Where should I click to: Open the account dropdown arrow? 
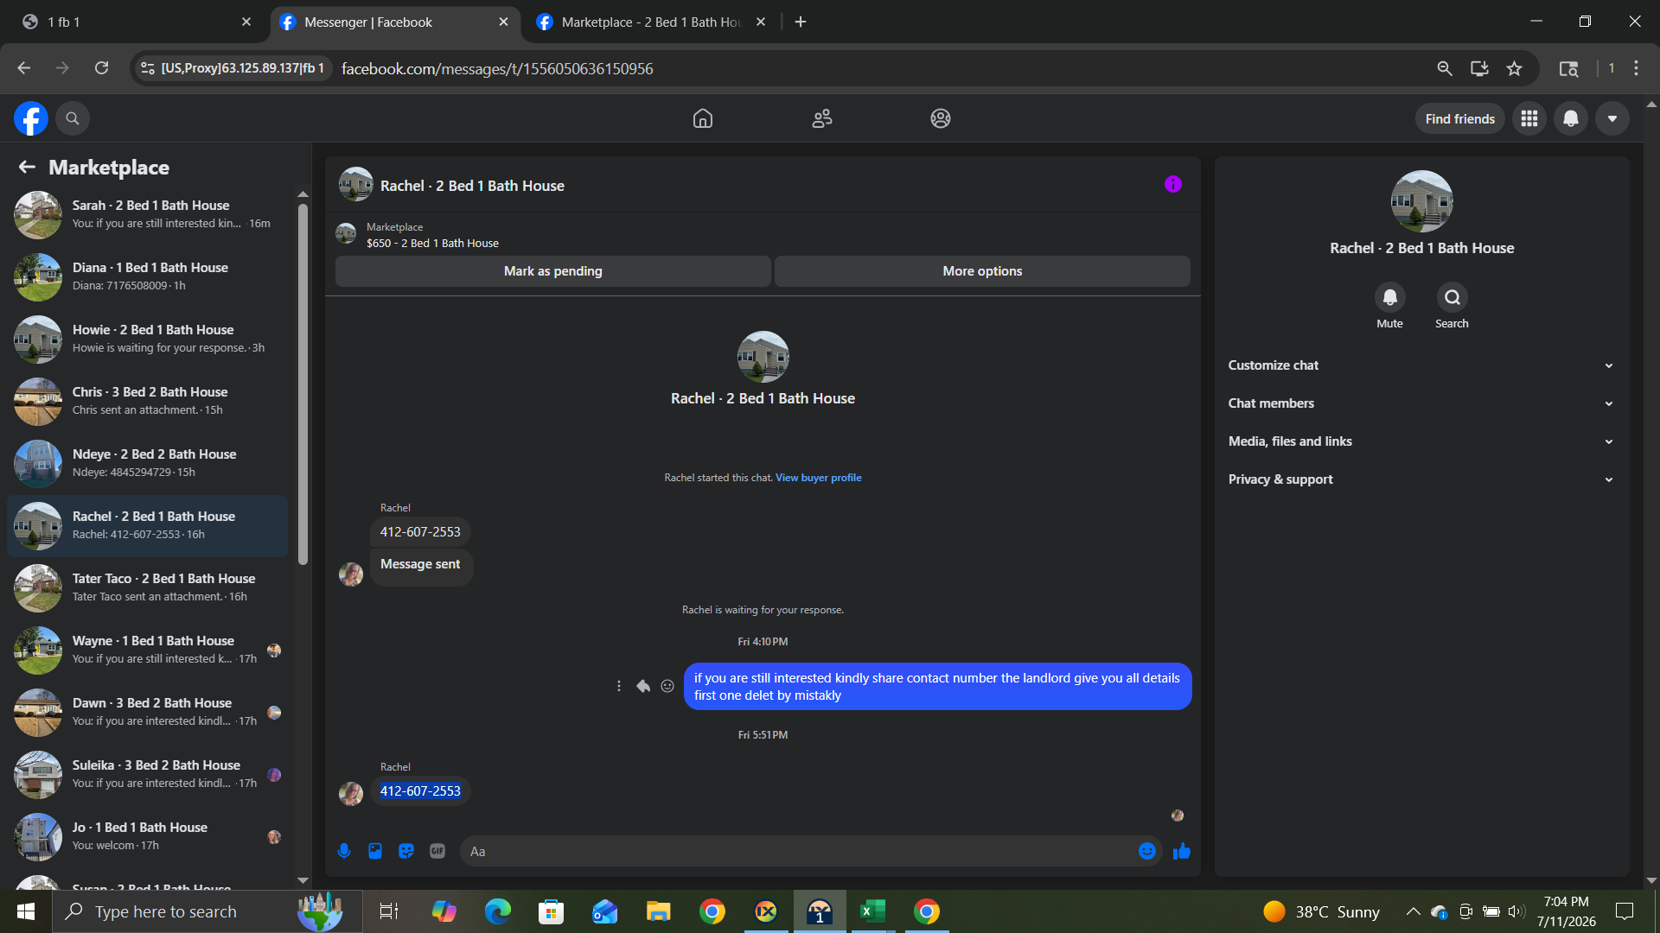(1612, 118)
